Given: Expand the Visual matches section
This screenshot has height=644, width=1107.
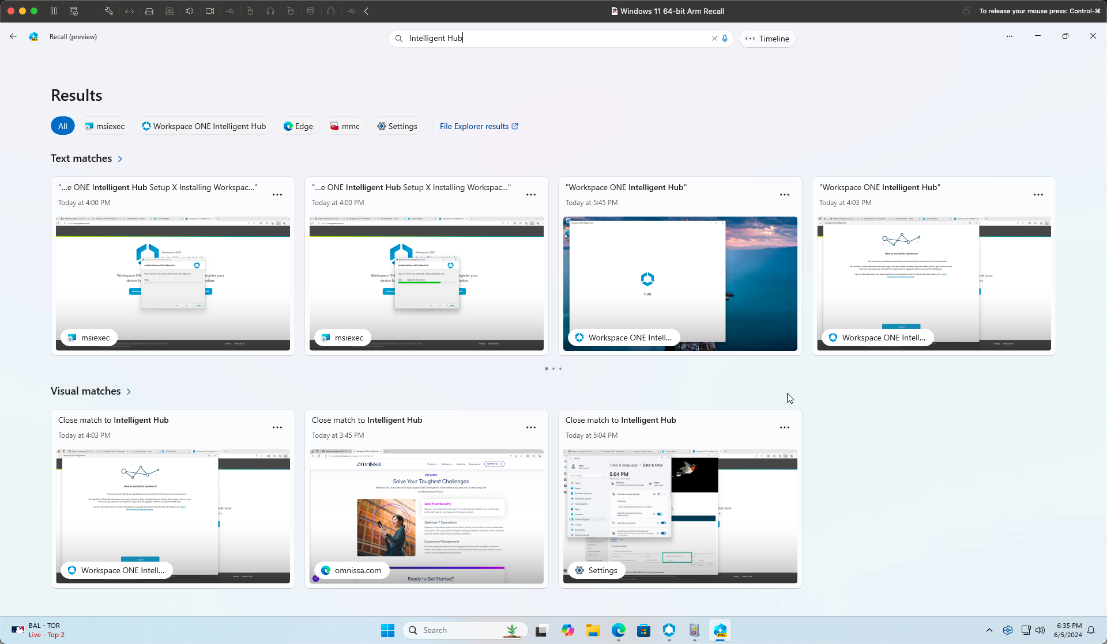Looking at the screenshot, I should (x=129, y=391).
